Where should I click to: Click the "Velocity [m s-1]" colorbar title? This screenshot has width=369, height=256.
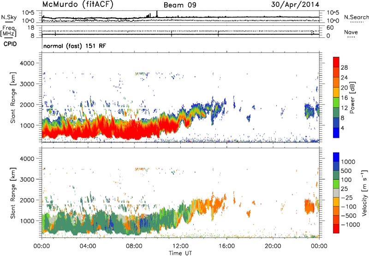pos(364,193)
